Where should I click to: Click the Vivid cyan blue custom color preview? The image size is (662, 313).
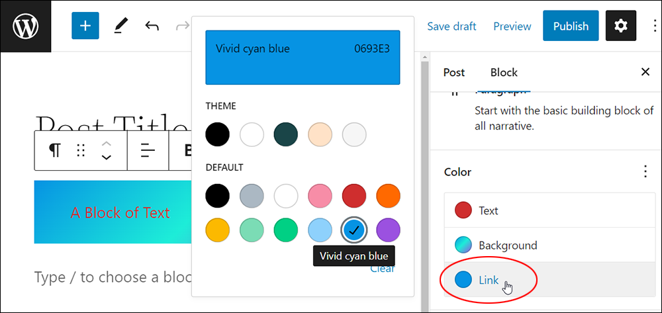[303, 58]
